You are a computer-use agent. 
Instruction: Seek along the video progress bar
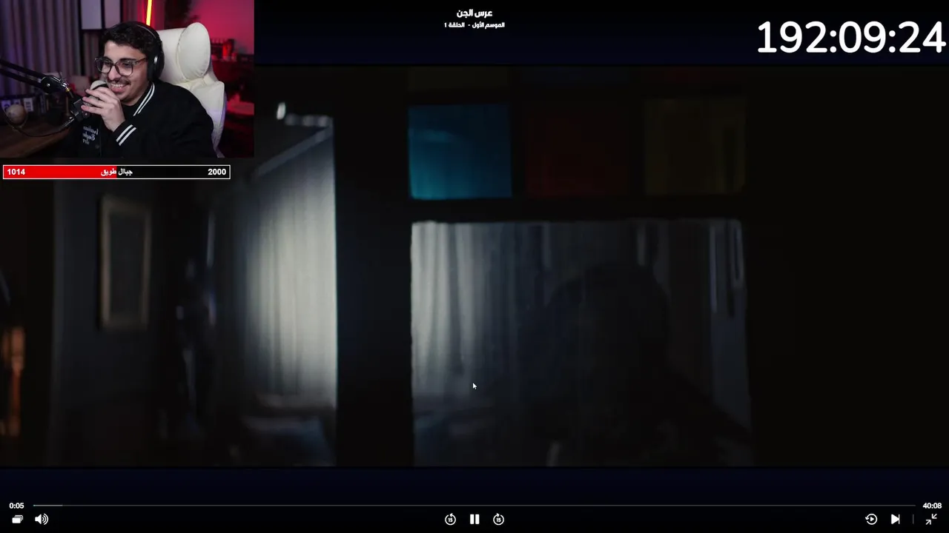click(x=474, y=506)
